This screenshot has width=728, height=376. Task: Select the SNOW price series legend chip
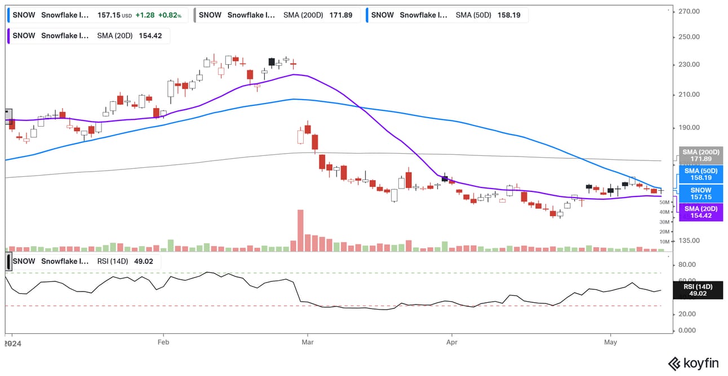[x=97, y=15]
